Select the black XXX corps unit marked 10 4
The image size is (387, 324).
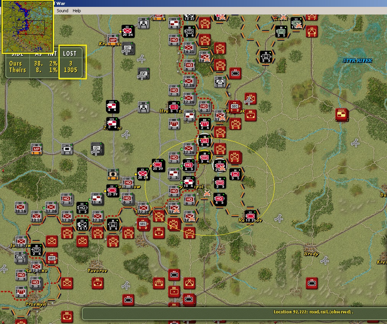tap(189, 182)
